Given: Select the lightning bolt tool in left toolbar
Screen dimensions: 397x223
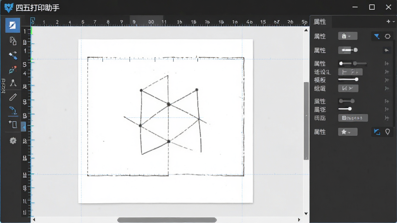Looking at the screenshot, I should (12, 25).
